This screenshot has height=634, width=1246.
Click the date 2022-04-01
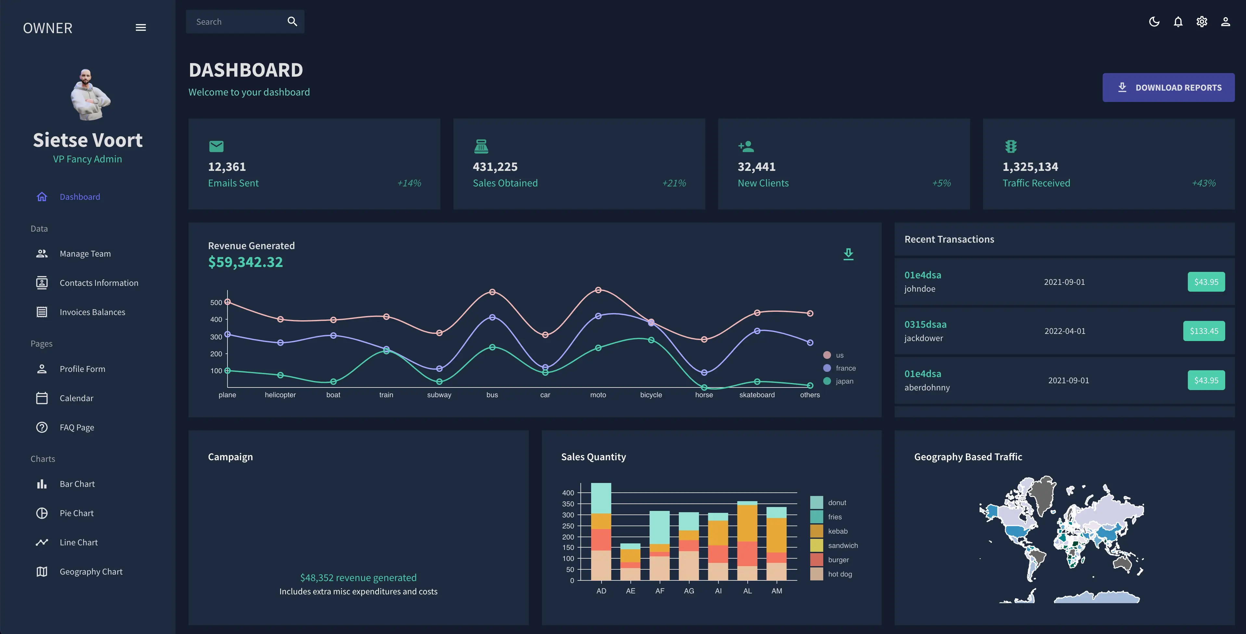pos(1065,331)
